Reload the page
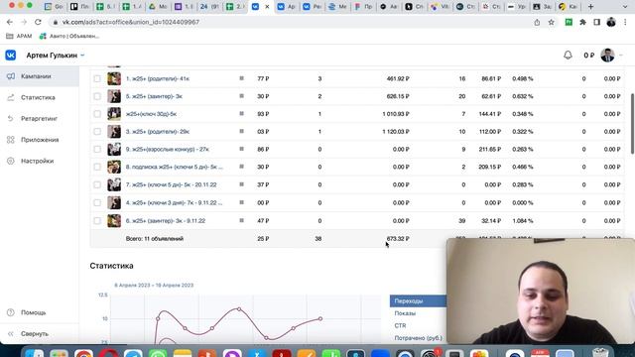This screenshot has width=635, height=357. tap(38, 22)
